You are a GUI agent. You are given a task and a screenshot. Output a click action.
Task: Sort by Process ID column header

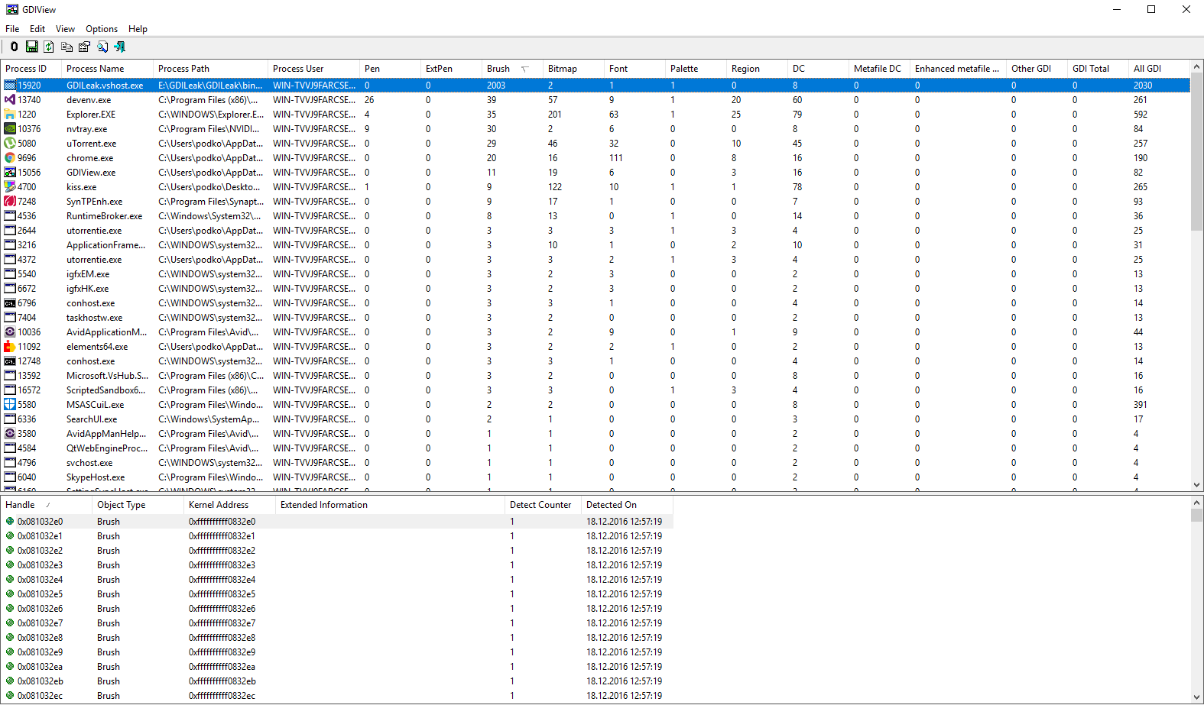(31, 69)
